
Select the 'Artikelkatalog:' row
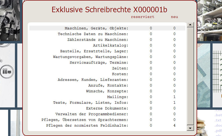point(107,46)
